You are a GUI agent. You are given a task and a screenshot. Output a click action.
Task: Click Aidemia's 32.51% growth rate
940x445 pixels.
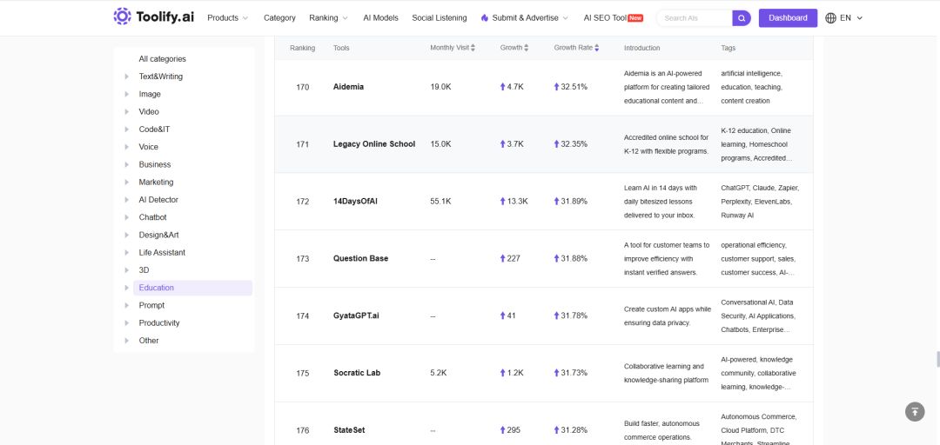[571, 87]
